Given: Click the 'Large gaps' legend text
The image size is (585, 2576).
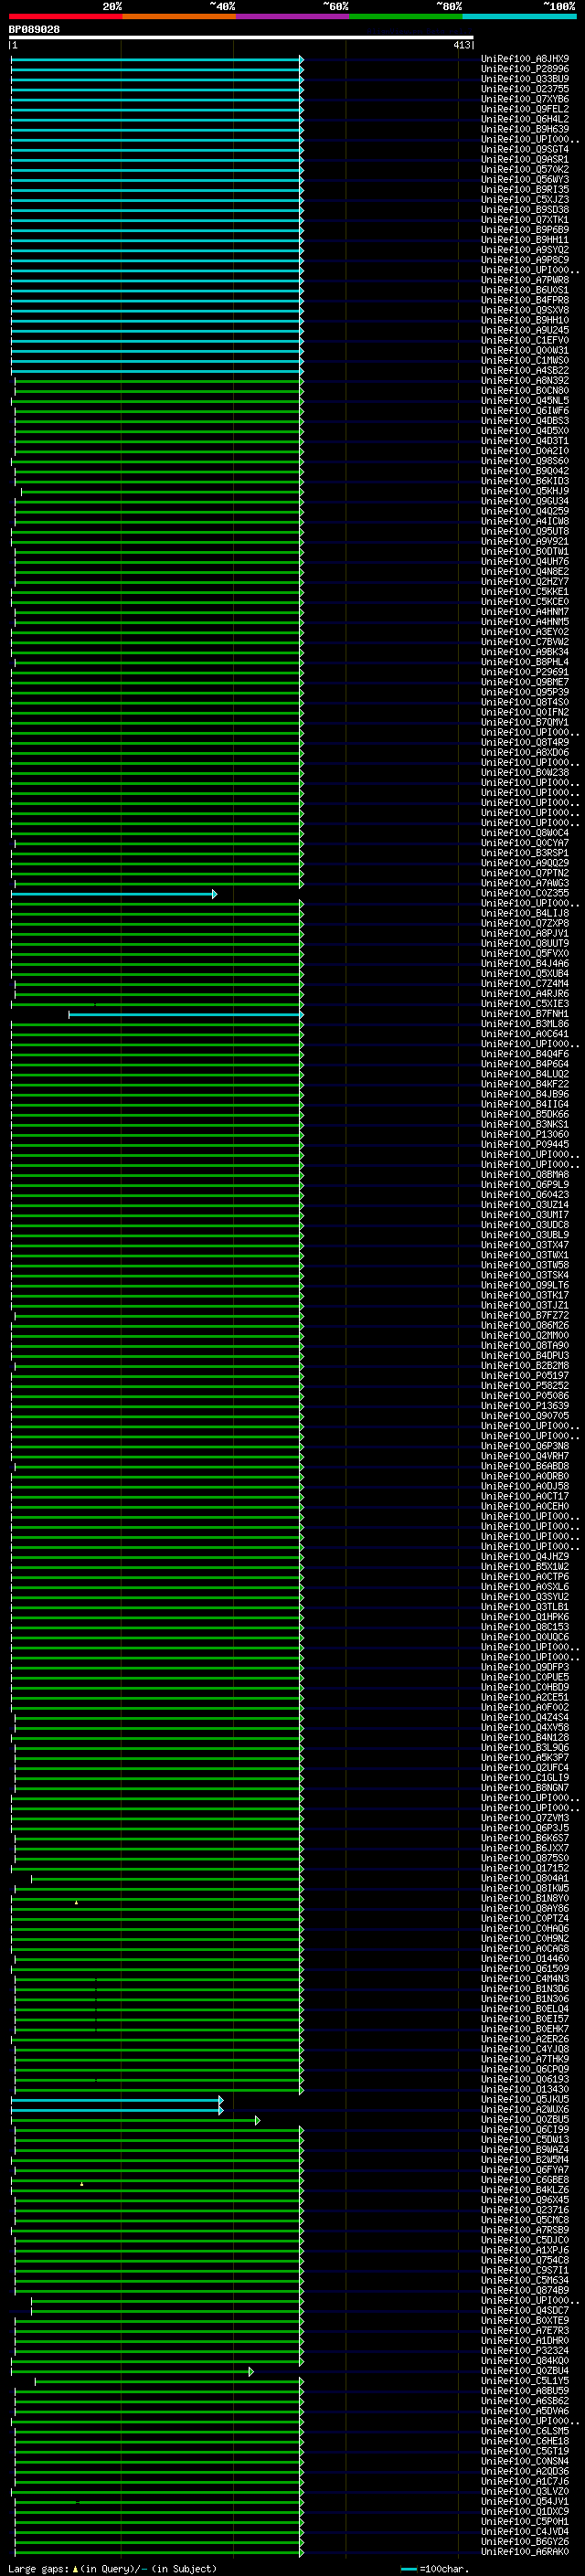Looking at the screenshot, I should click(x=38, y=2569).
